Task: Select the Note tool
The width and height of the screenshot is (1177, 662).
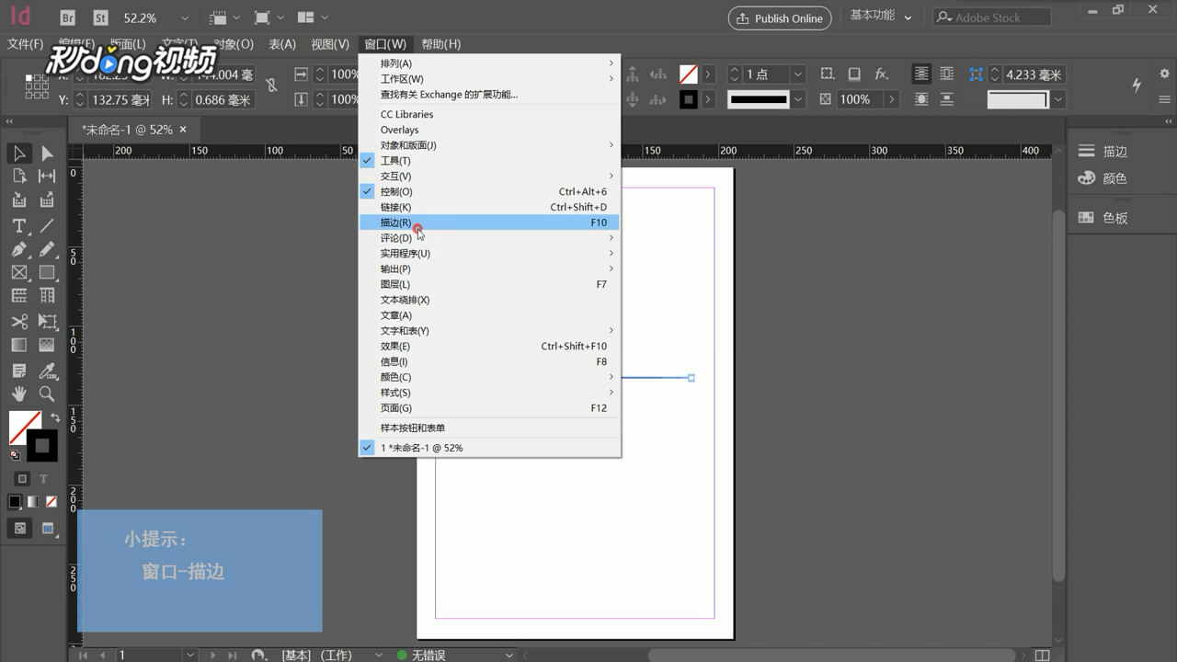Action: tap(18, 371)
